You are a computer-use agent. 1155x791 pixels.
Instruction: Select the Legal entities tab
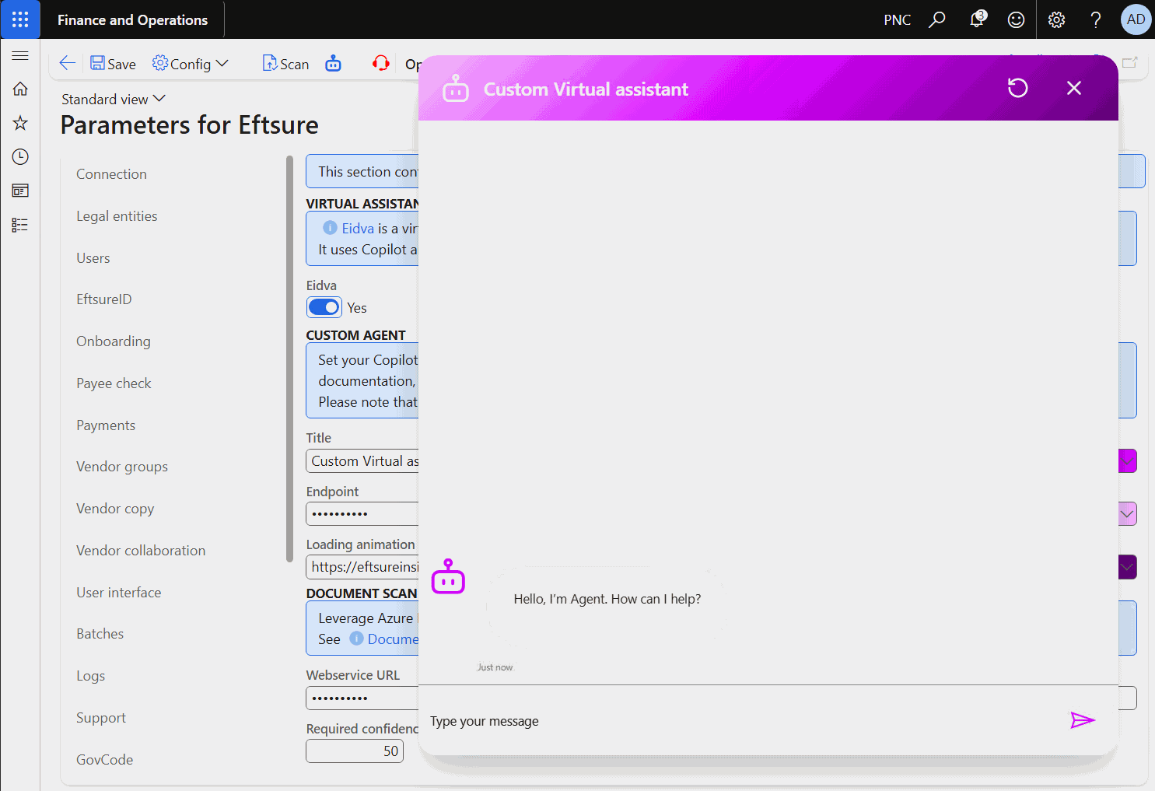click(x=117, y=216)
